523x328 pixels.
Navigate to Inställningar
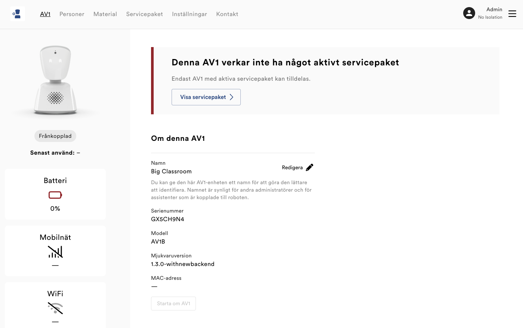tap(190, 14)
